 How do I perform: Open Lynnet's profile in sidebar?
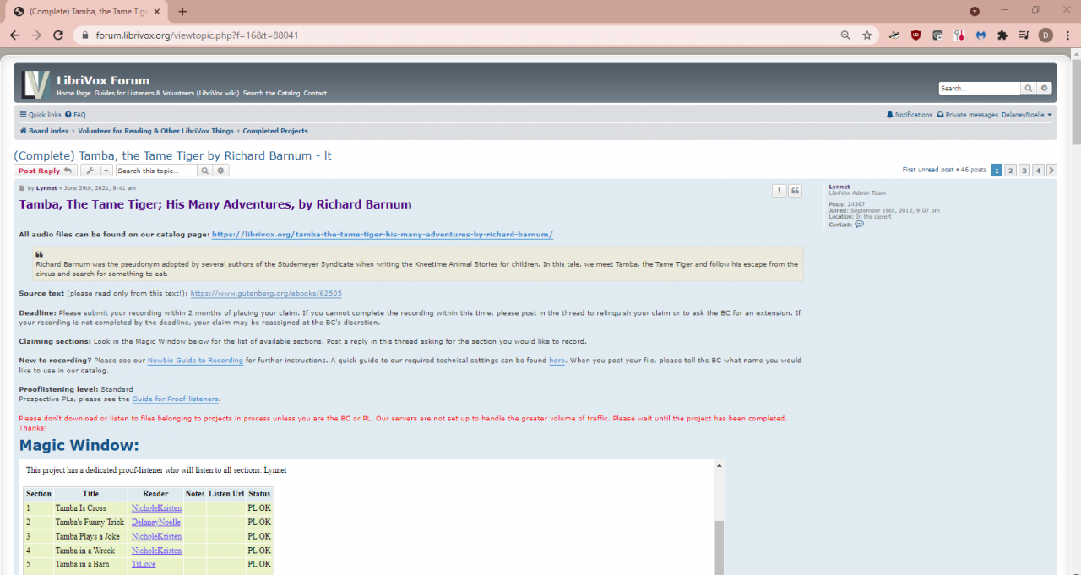point(839,187)
